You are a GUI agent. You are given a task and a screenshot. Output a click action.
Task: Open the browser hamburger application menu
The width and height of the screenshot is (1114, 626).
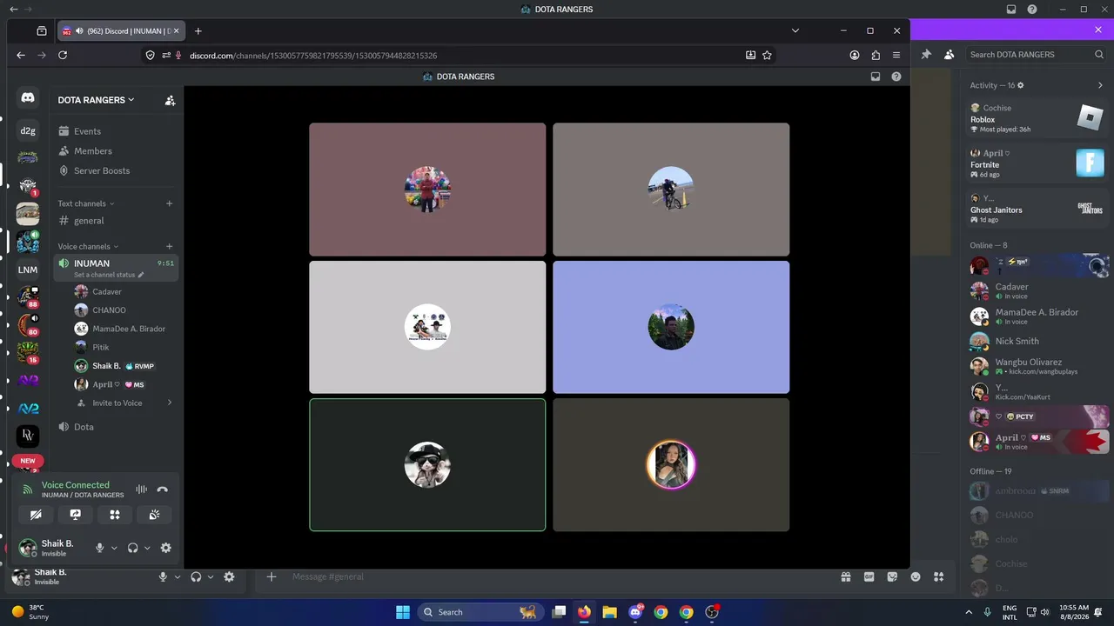pyautogui.click(x=896, y=55)
